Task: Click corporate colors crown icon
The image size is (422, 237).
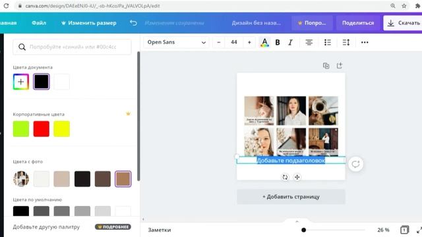Action: pos(128,114)
